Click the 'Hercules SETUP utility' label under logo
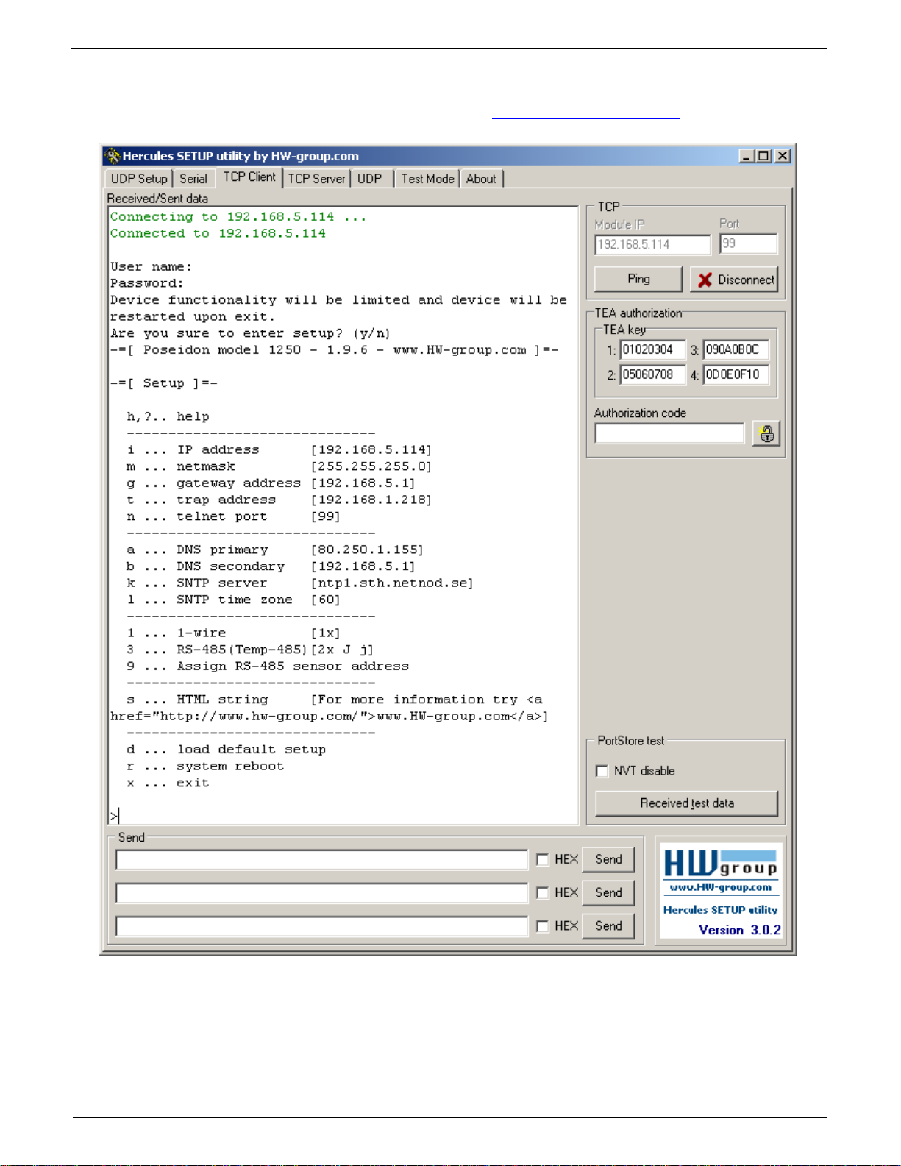Image resolution: width=901 pixels, height=1166 pixels. [x=720, y=910]
